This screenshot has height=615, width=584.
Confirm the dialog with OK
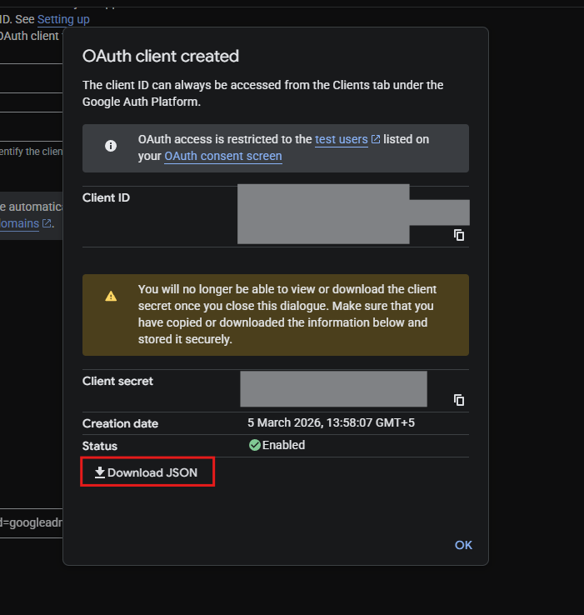[463, 545]
